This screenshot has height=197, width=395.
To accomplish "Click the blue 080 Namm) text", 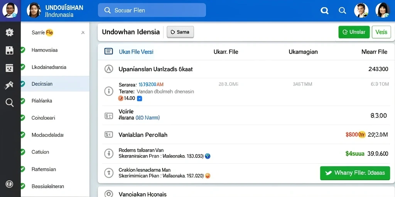I will (x=148, y=117).
